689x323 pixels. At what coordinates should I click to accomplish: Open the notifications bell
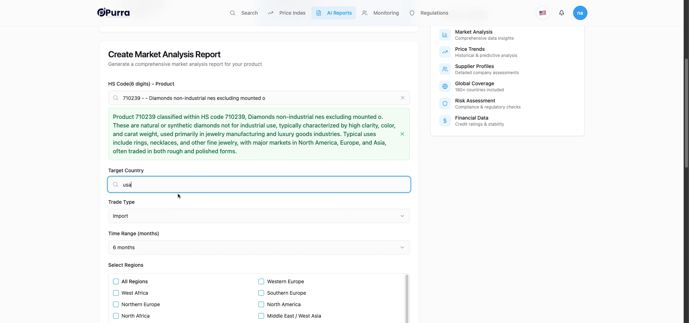[x=562, y=13]
